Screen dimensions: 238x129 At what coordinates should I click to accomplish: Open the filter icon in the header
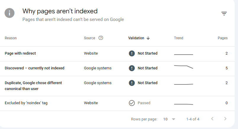point(224,14)
